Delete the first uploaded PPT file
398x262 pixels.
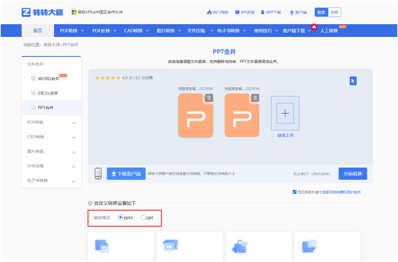(209, 98)
